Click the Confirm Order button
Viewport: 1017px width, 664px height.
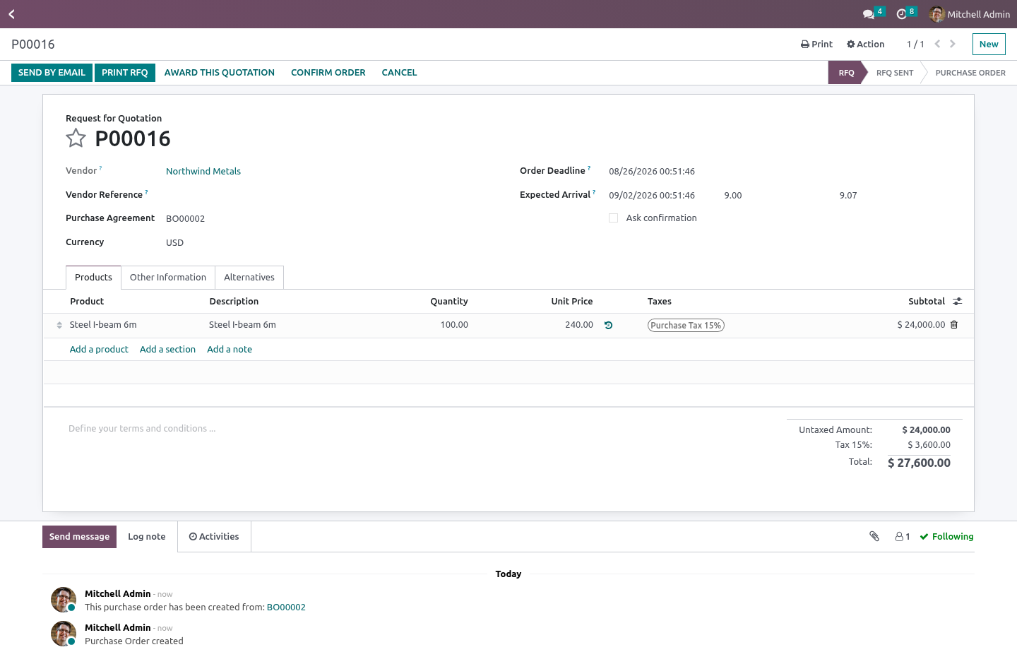(x=328, y=73)
